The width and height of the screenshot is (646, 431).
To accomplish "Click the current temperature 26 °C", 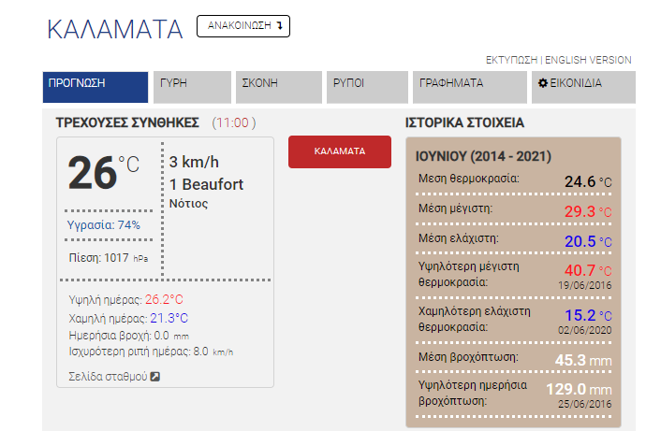I will coord(103,173).
